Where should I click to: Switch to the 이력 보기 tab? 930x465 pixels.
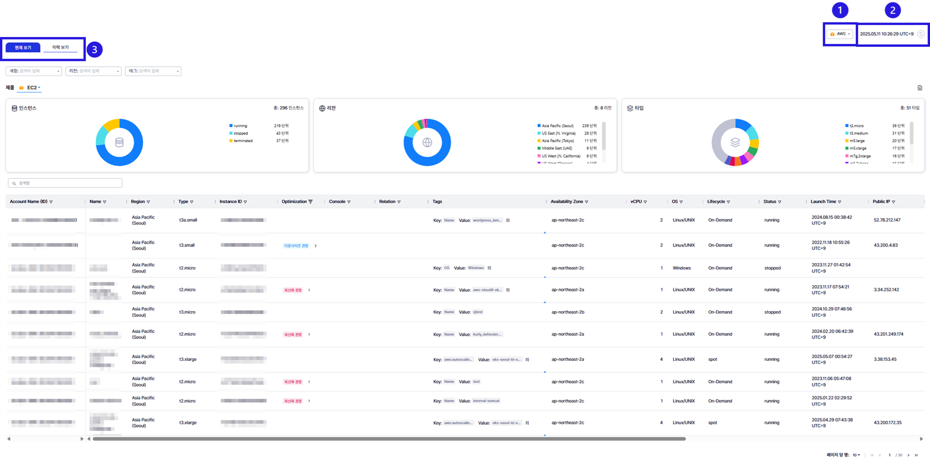(x=60, y=47)
